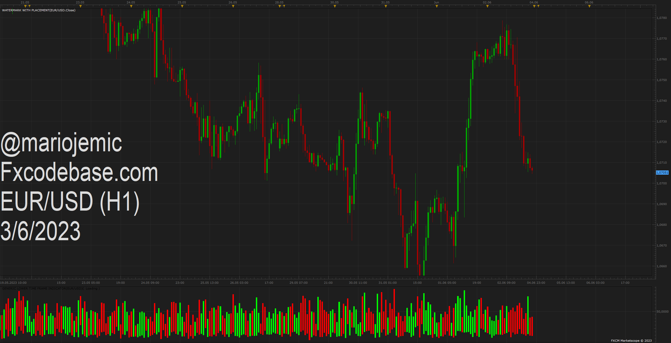
Task: Click the 26.05 day marker triangle
Action: pos(233,6)
